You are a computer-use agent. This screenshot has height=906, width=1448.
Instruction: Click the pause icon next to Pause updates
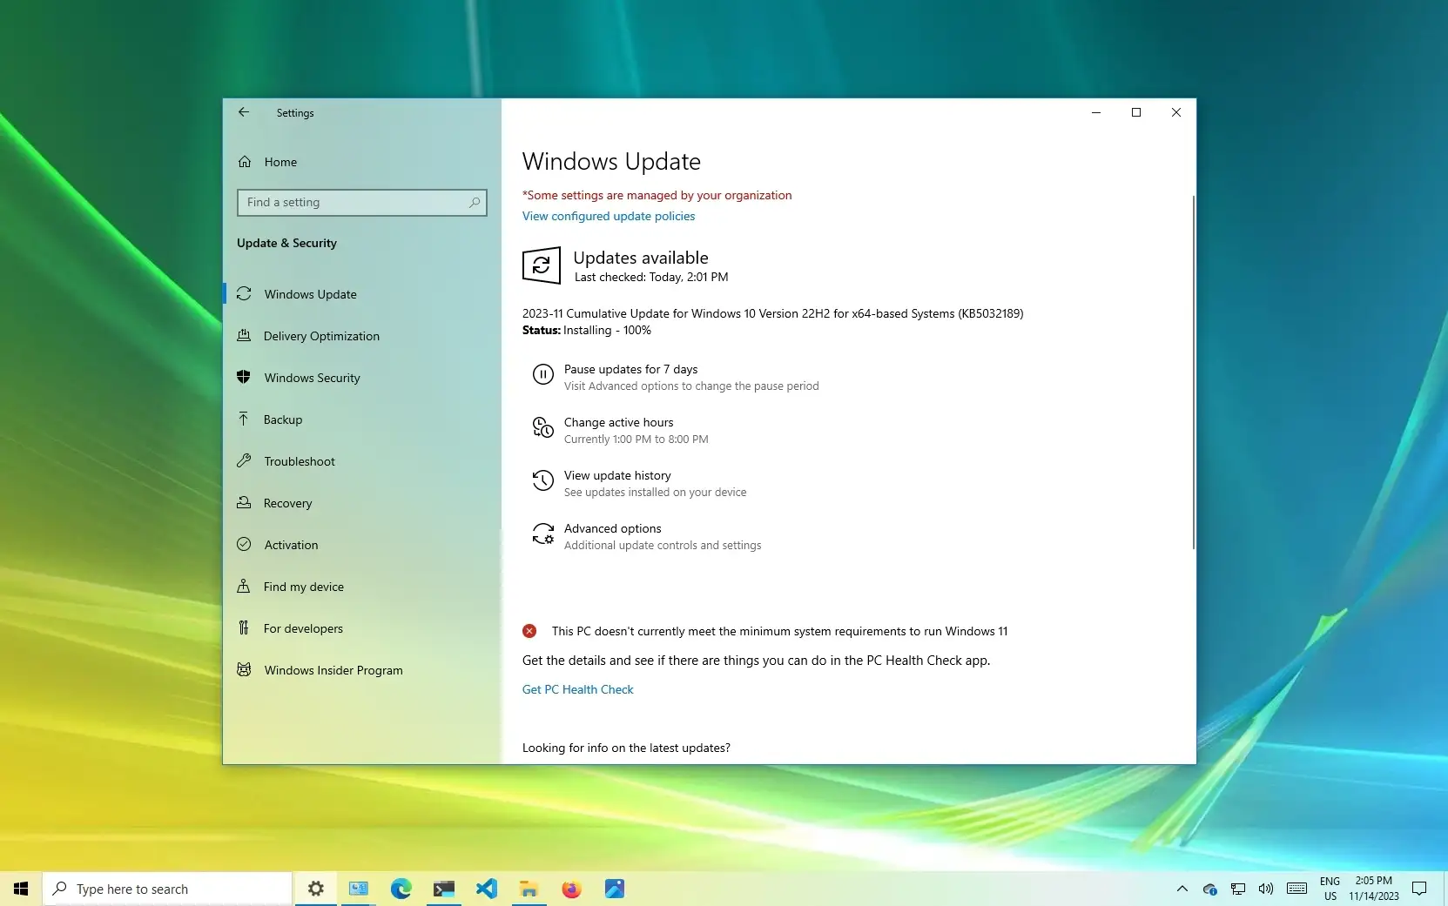[542, 375]
